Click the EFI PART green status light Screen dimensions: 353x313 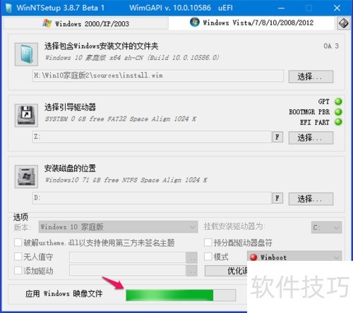point(338,122)
